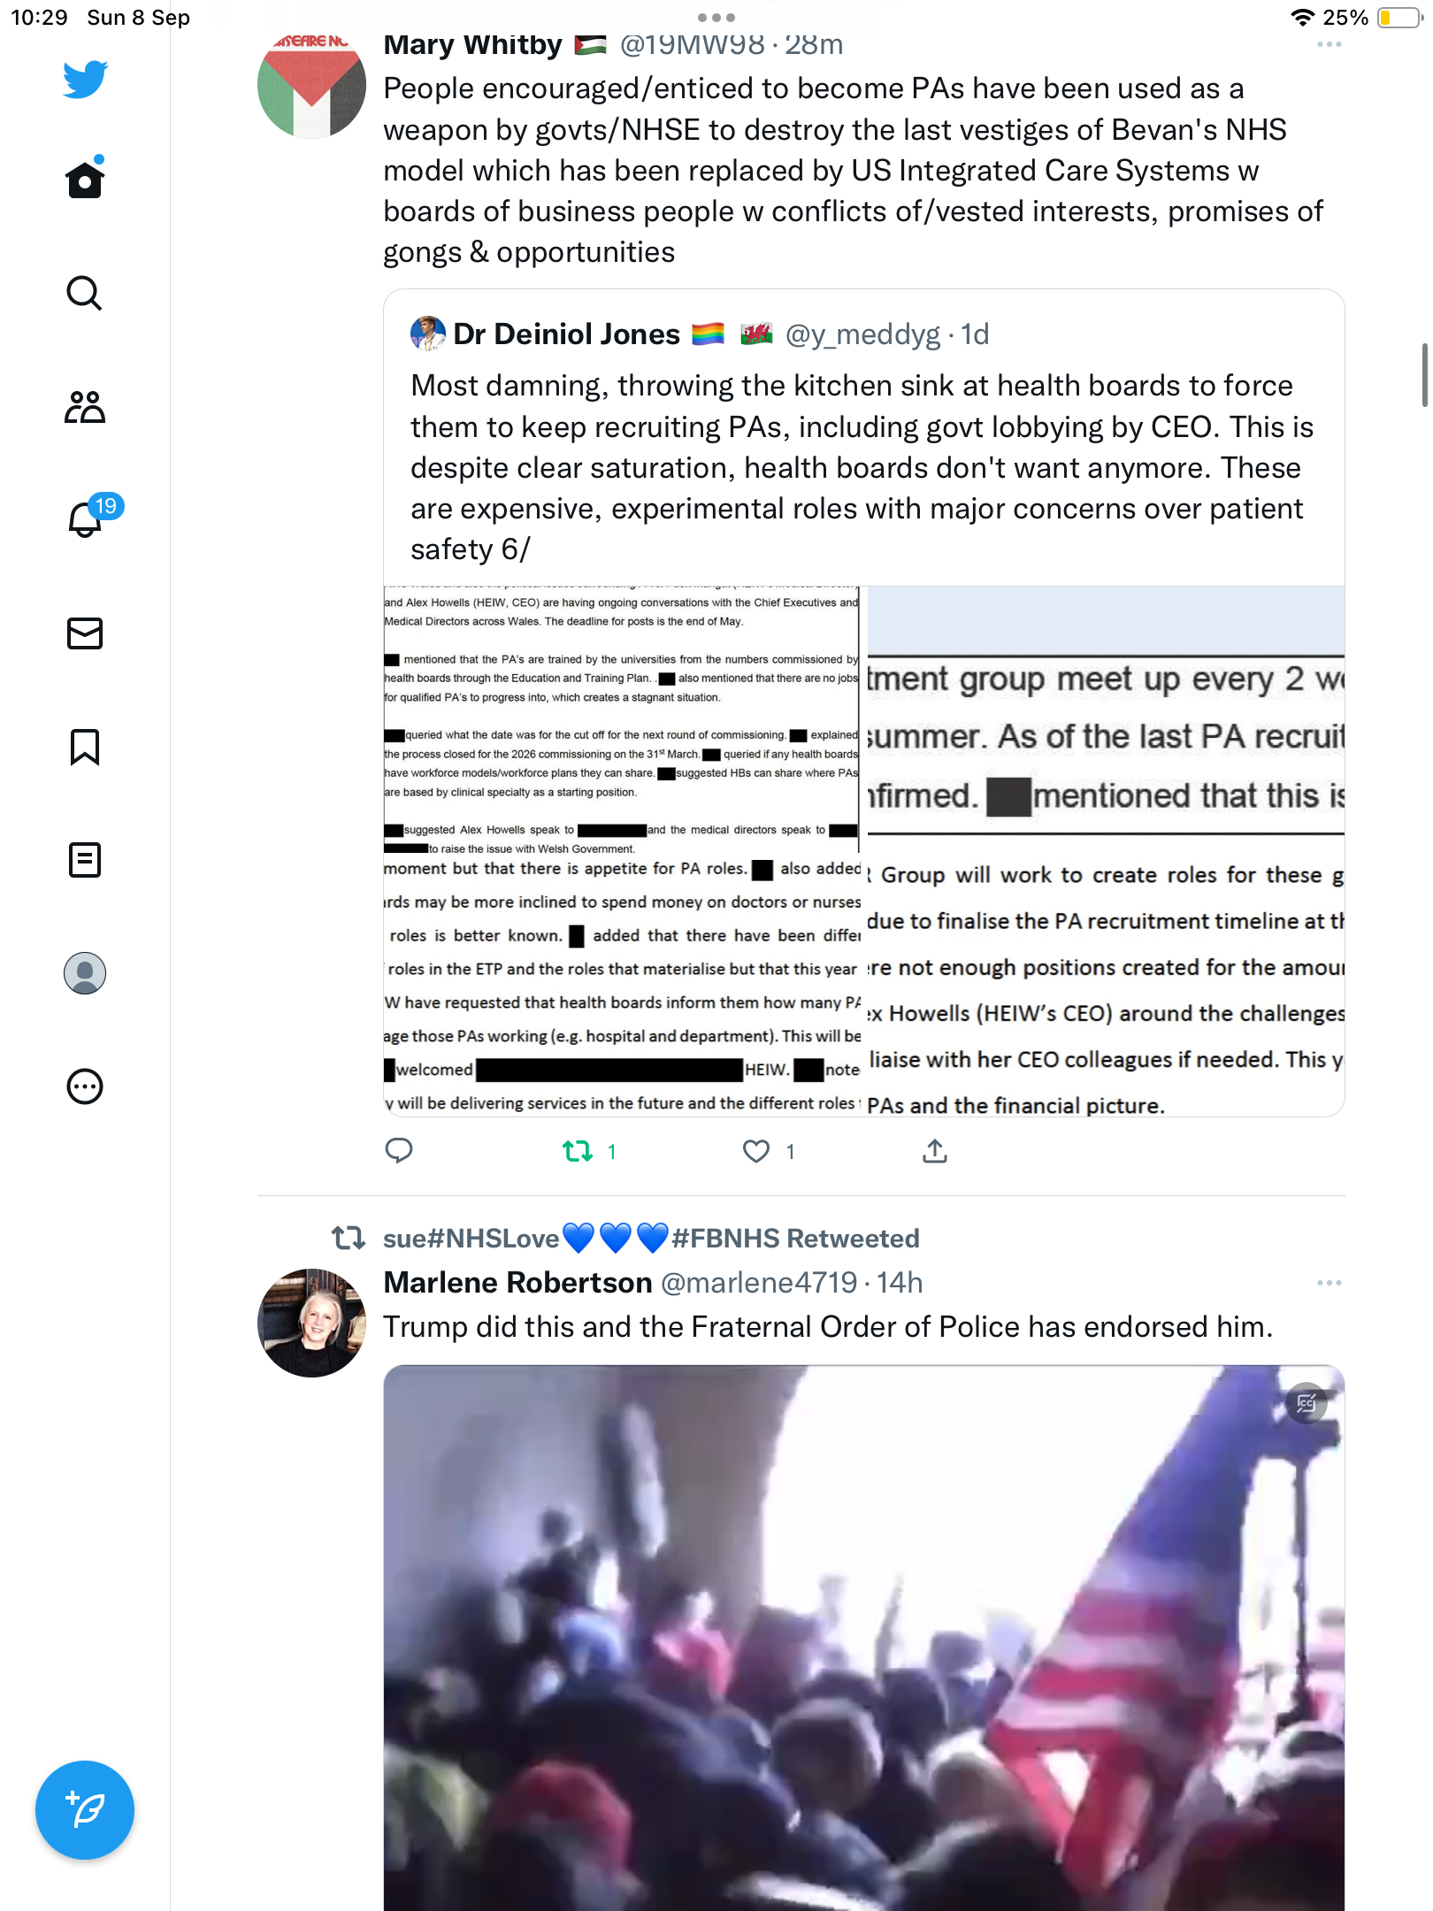The image size is (1433, 1911).
Task: Open Marlene Robertson's profile name
Action: [517, 1283]
